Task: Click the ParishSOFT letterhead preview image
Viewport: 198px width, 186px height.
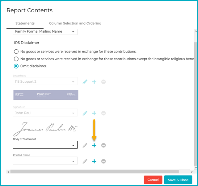Action: pos(46,95)
